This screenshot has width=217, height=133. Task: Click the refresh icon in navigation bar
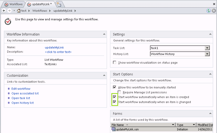[209, 11]
